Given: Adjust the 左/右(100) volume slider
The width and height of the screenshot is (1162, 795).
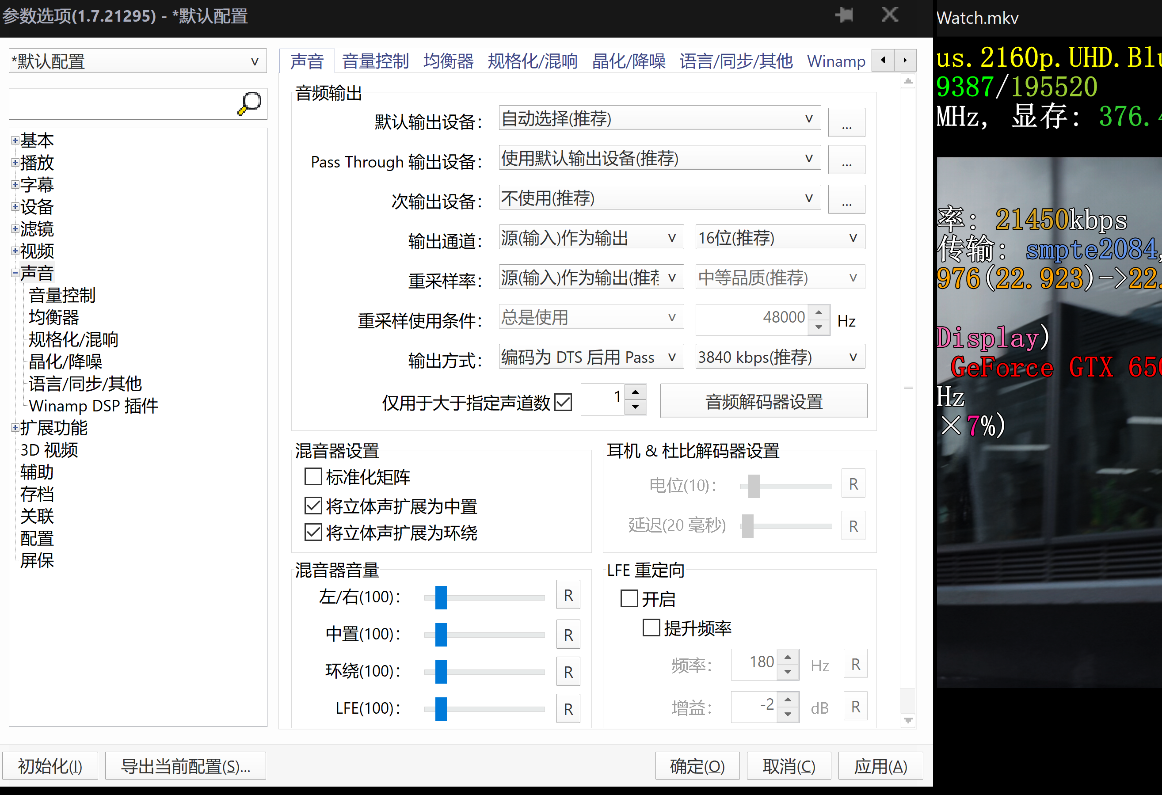Looking at the screenshot, I should (484, 597).
